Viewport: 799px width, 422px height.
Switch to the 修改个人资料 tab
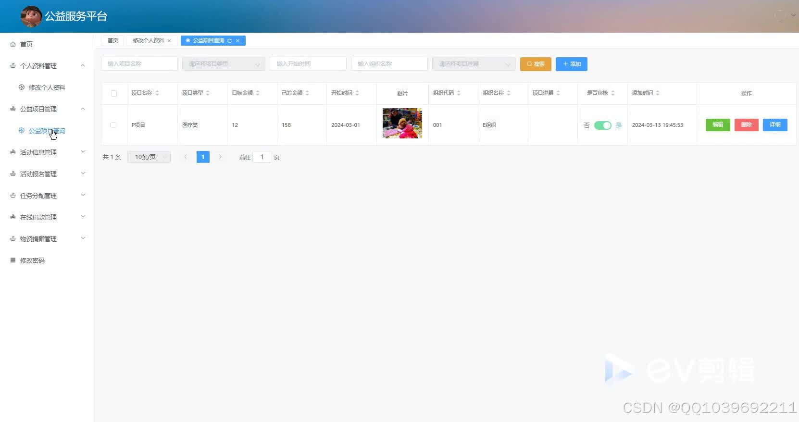(x=148, y=40)
